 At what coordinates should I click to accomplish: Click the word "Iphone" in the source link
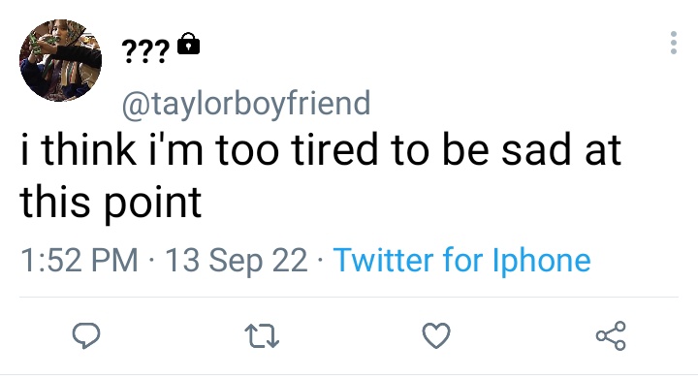(x=542, y=261)
